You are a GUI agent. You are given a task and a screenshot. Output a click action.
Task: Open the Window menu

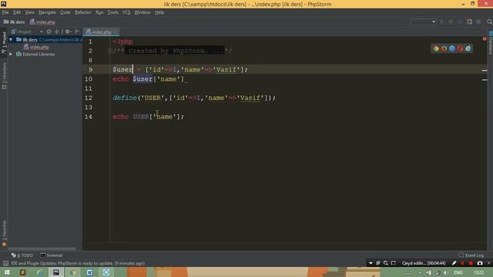[x=142, y=12]
